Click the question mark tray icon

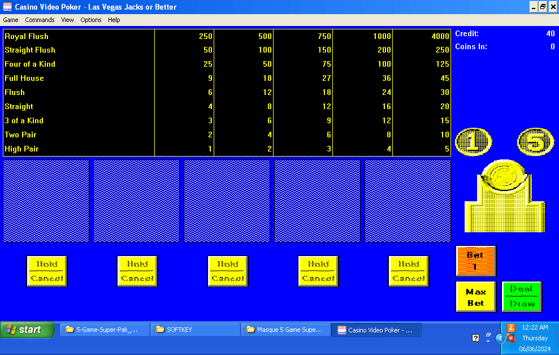coord(475,338)
